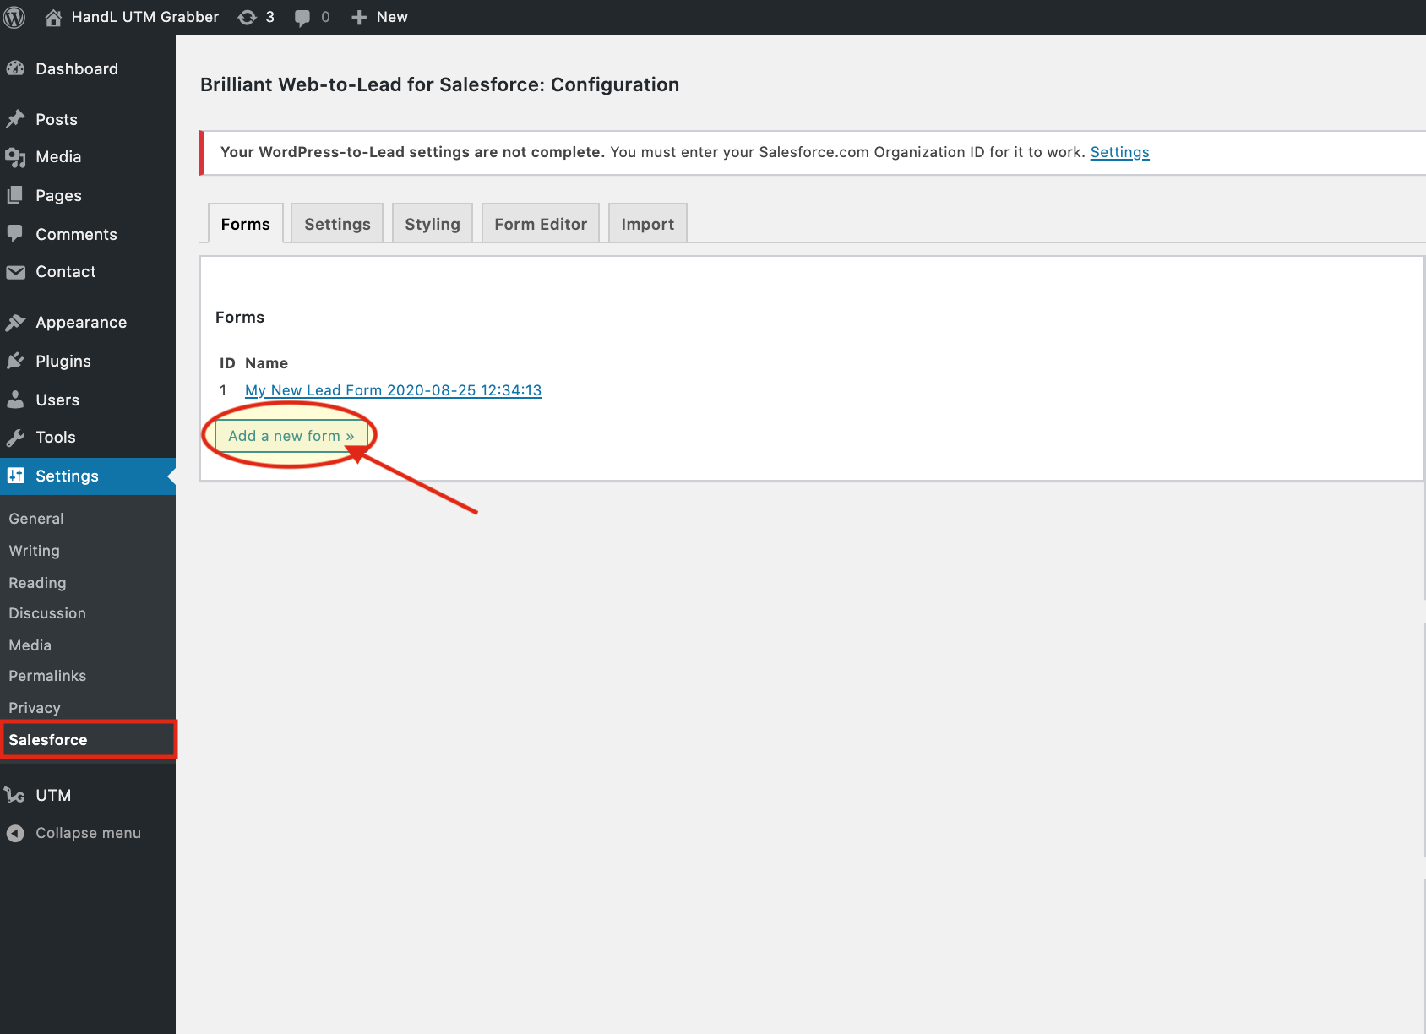Click the updates refresh icon

(247, 18)
